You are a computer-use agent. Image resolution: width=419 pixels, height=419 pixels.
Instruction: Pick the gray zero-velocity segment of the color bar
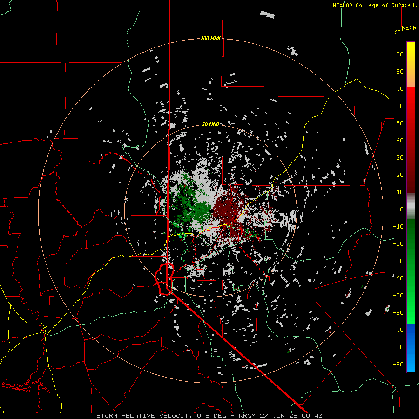click(411, 206)
